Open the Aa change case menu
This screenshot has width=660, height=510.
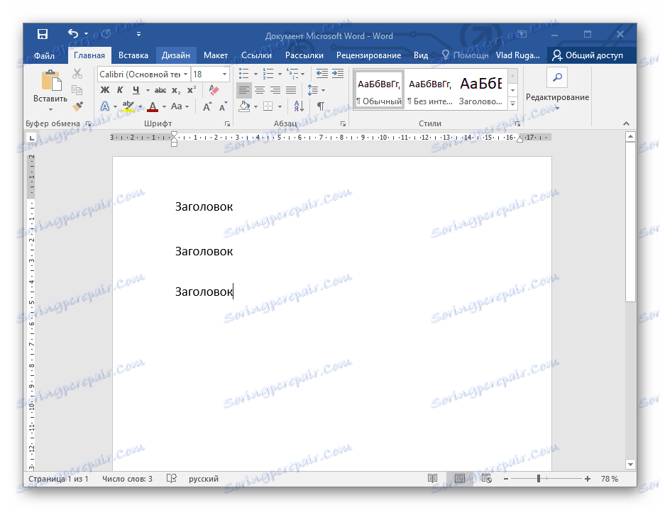click(180, 106)
